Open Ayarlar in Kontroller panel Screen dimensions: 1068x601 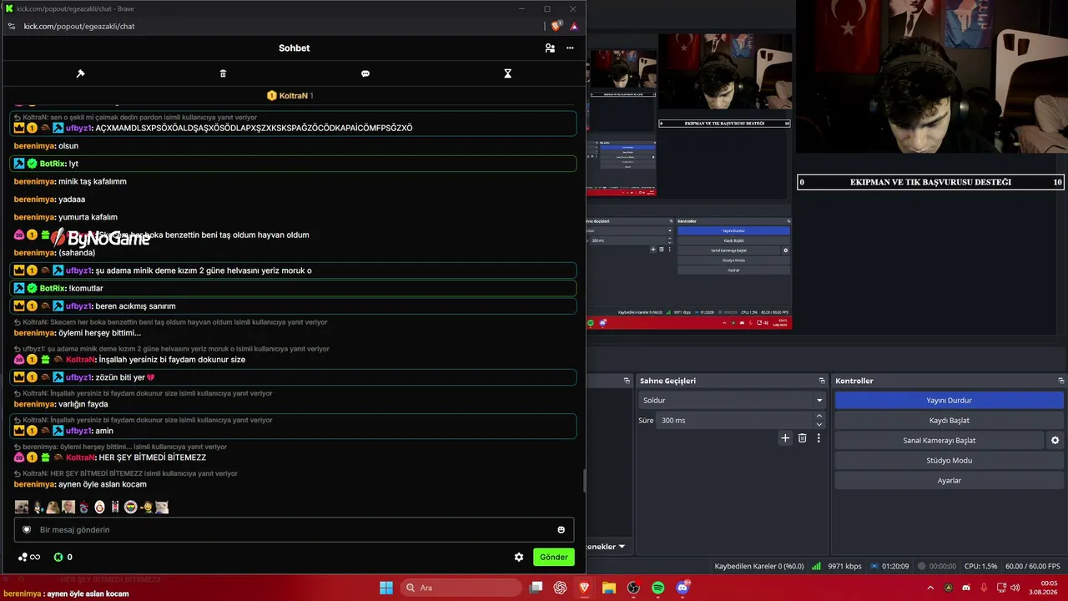click(949, 481)
